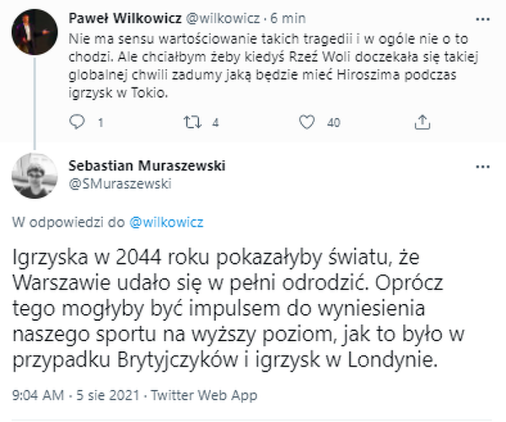The height and width of the screenshot is (422, 506).
Task: Click the reply icon under Wilkowicz's tweet
Action: pos(78,122)
